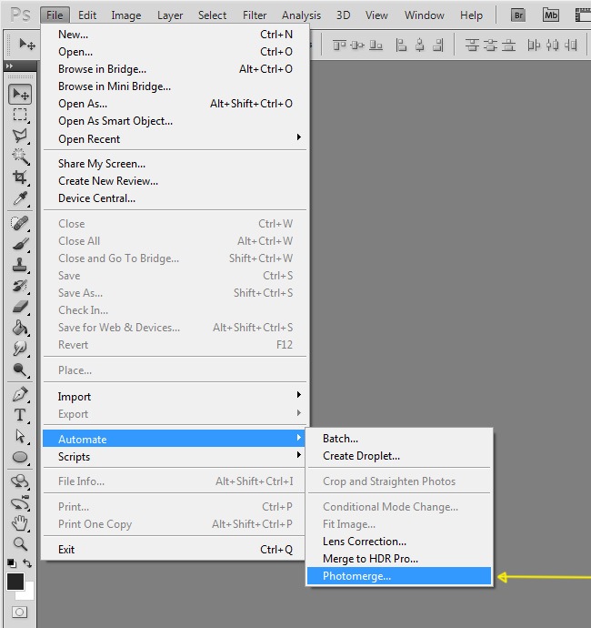The height and width of the screenshot is (628, 591).
Task: Choose Open As Smart Object
Action: click(x=175, y=121)
